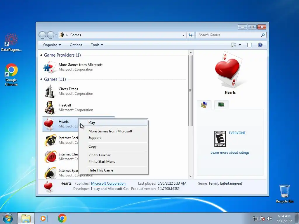This screenshot has height=224, width=299.
Task: Open Chrome from the taskbar
Action: pyautogui.click(x=62, y=218)
